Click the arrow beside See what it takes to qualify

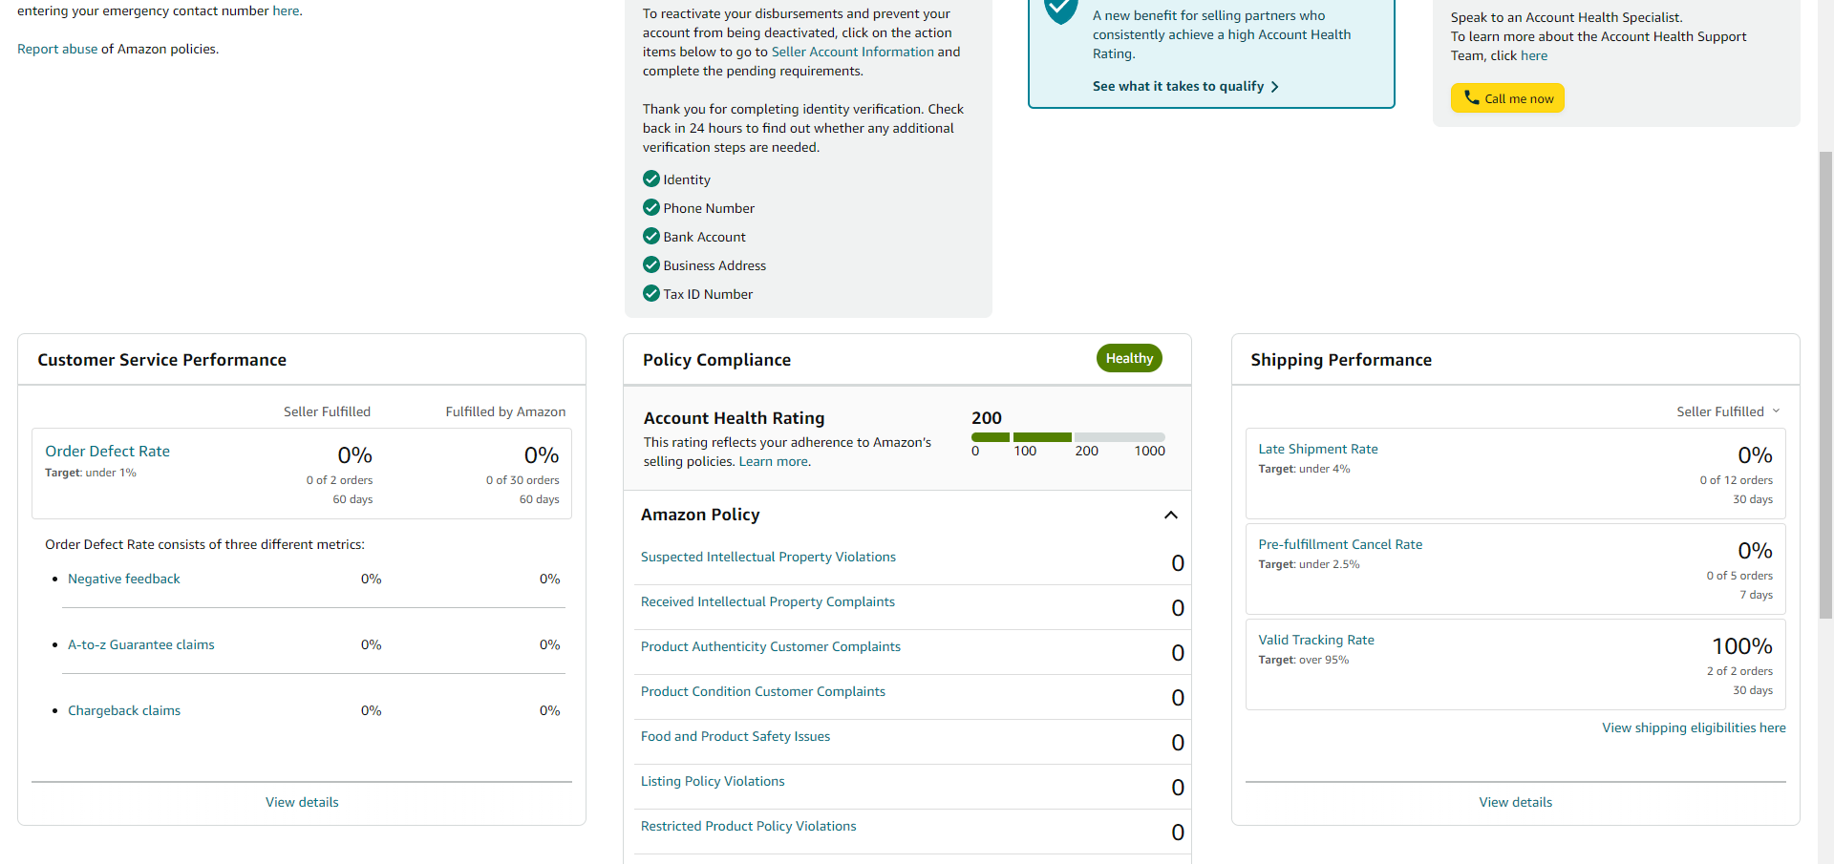click(x=1274, y=87)
